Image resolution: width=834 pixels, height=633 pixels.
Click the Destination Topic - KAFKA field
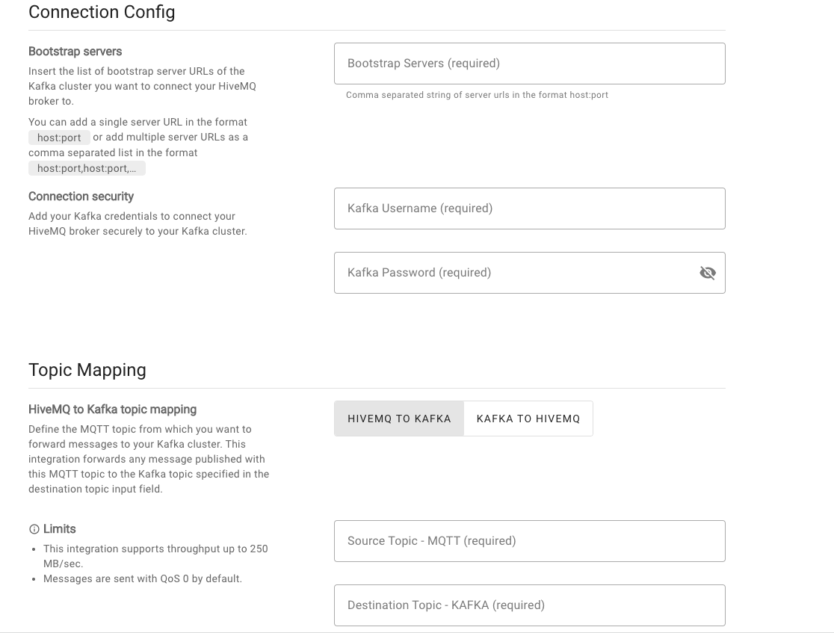tap(530, 605)
